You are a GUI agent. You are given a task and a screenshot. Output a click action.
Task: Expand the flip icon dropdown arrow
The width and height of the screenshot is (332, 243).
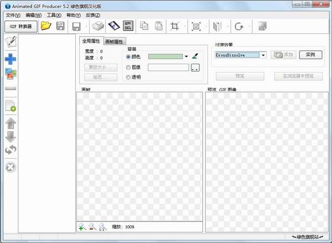[x=227, y=26]
